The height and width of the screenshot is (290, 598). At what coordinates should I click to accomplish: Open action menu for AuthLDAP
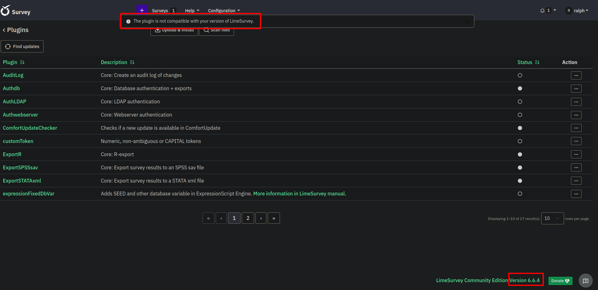point(576,102)
